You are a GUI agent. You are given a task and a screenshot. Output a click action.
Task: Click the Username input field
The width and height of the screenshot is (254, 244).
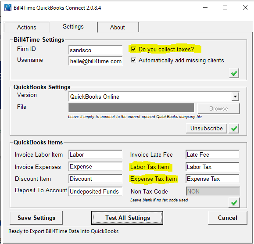pos(95,61)
